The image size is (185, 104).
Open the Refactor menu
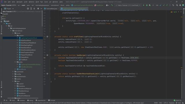32,2
